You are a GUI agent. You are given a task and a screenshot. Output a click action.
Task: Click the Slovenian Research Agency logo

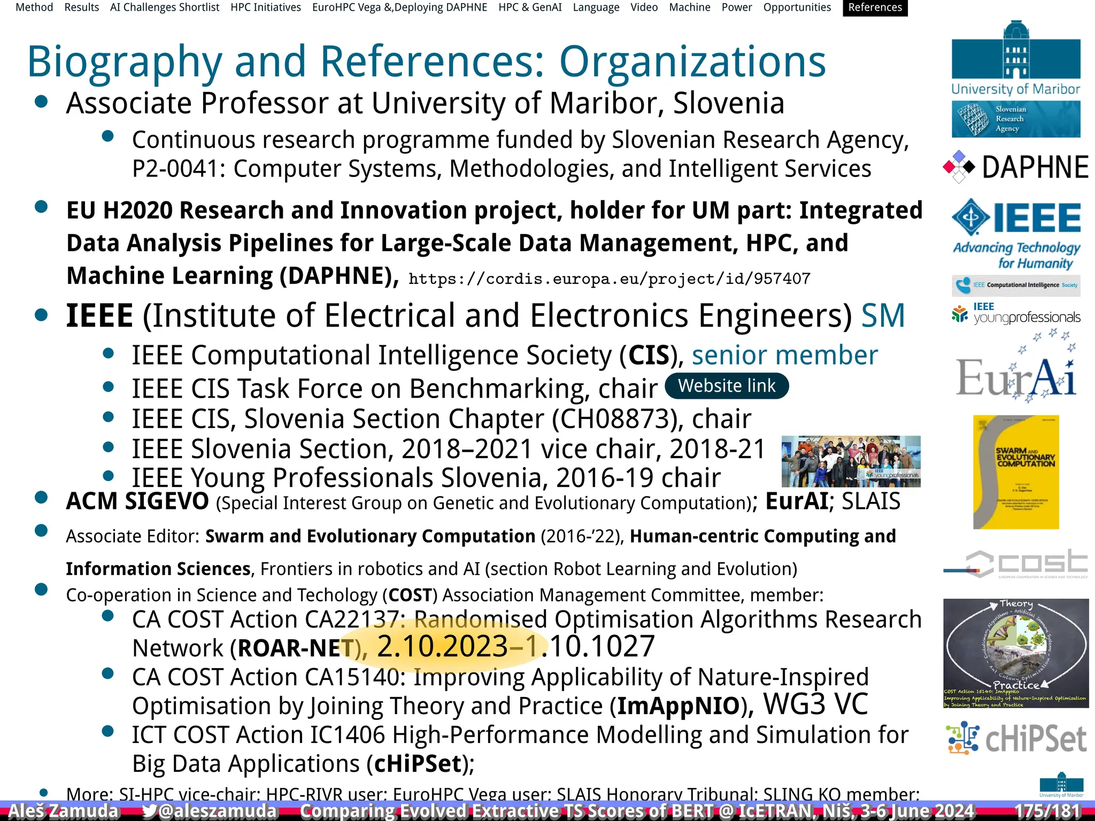(1016, 119)
